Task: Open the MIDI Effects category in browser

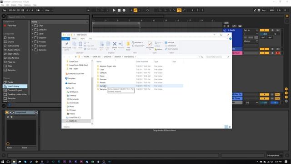Action: pos(13,54)
